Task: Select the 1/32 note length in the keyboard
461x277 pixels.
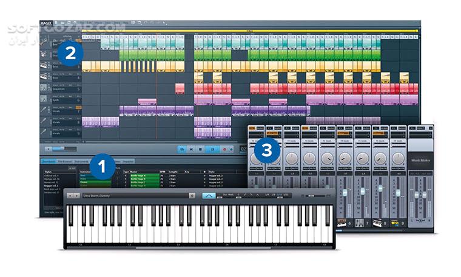Action: point(286,194)
